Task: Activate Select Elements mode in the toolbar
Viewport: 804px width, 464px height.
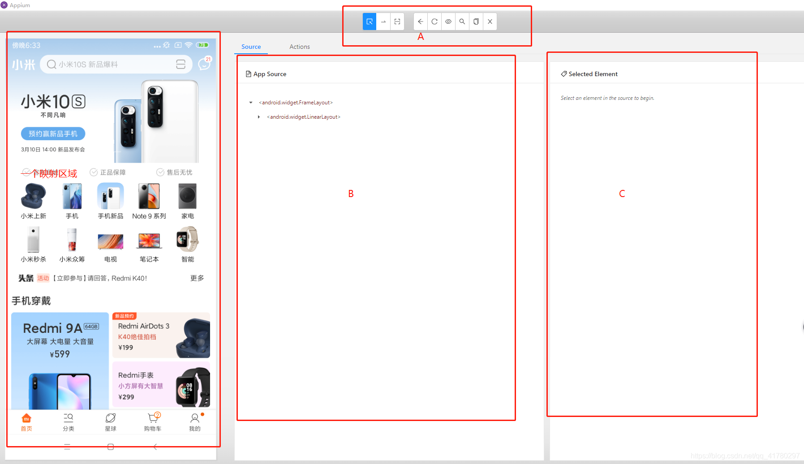Action: tap(370, 21)
